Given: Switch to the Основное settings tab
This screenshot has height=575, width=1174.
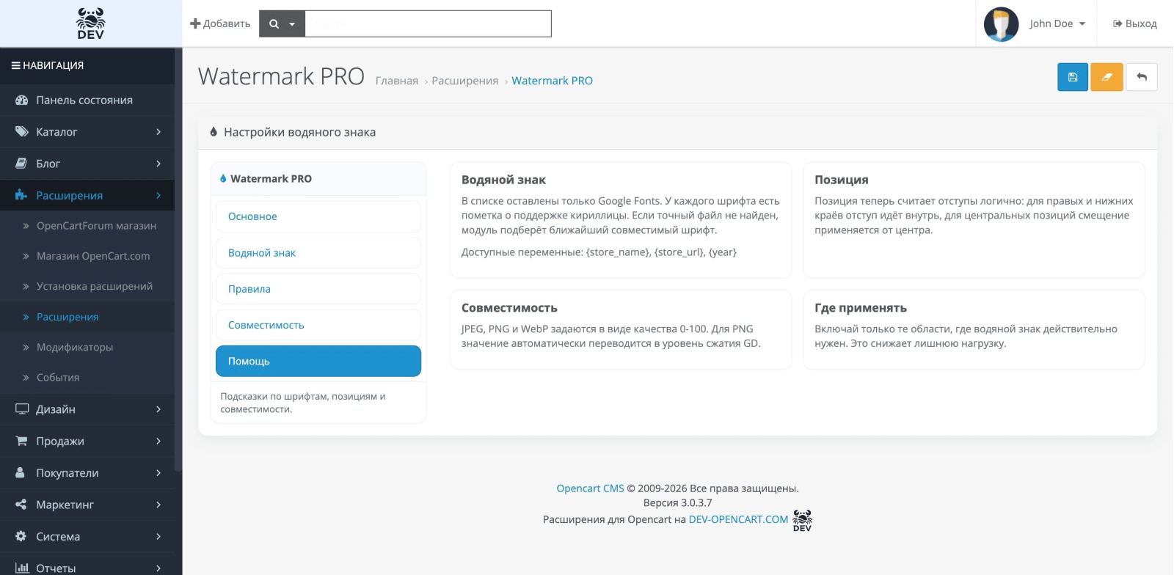Looking at the screenshot, I should 318,216.
